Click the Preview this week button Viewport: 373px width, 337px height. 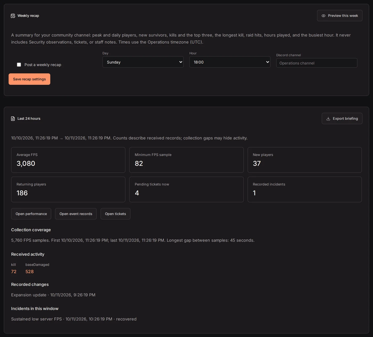(x=340, y=16)
